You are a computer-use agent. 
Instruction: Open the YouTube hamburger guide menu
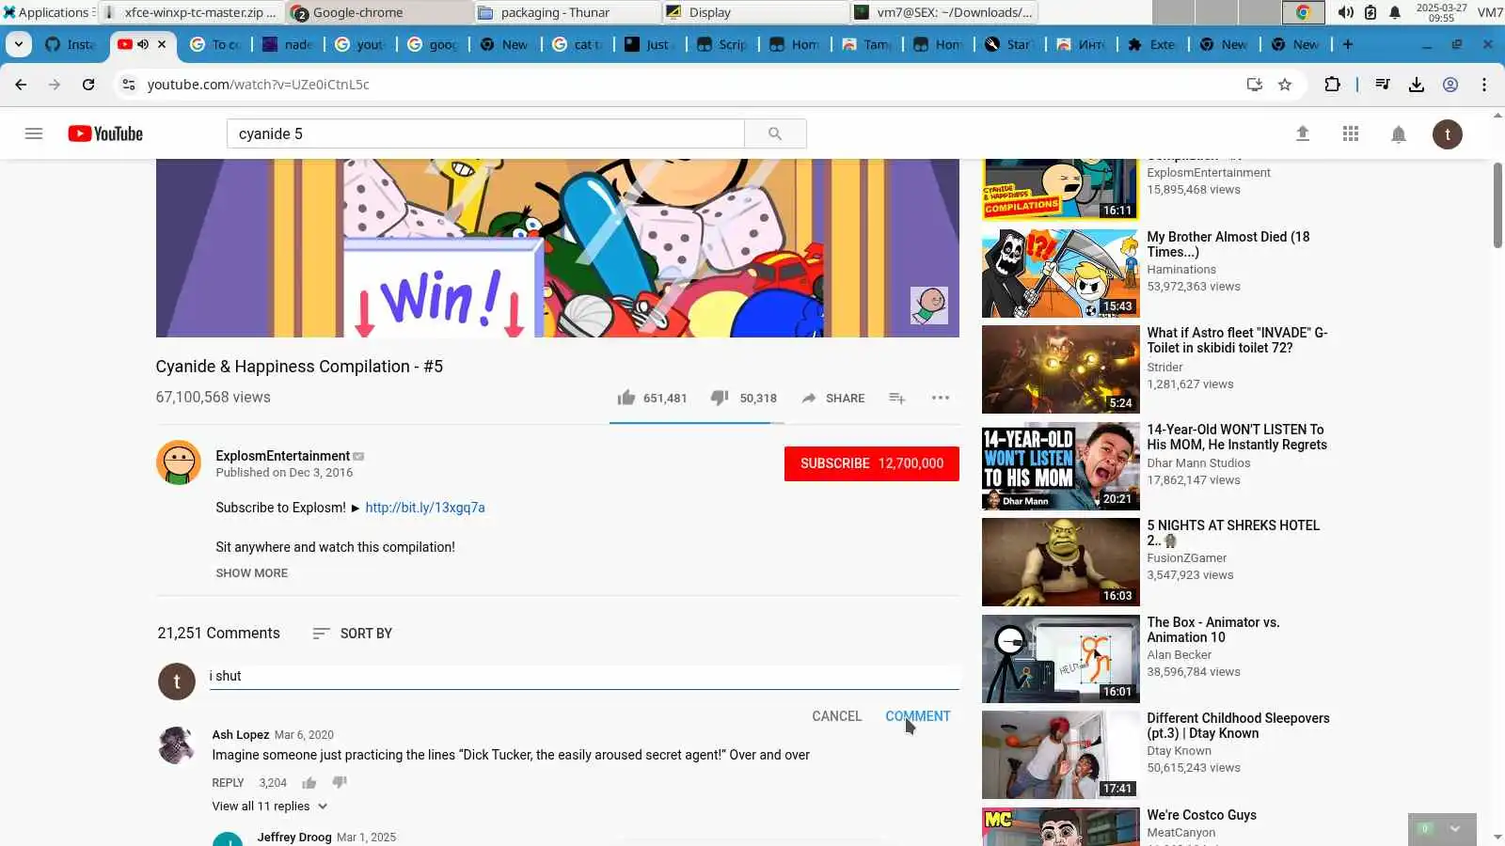coord(34,133)
